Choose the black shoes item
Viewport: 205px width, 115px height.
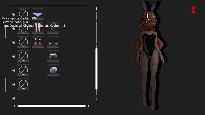(x=53, y=42)
